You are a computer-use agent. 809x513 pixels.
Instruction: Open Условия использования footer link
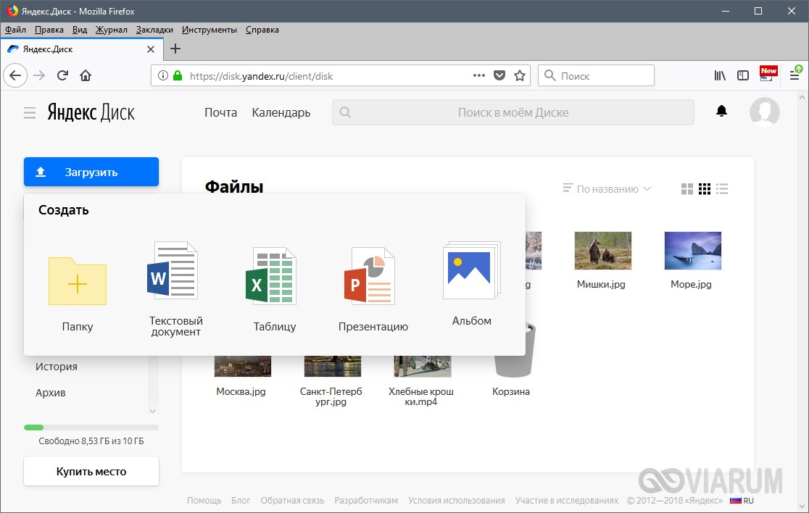pos(456,500)
